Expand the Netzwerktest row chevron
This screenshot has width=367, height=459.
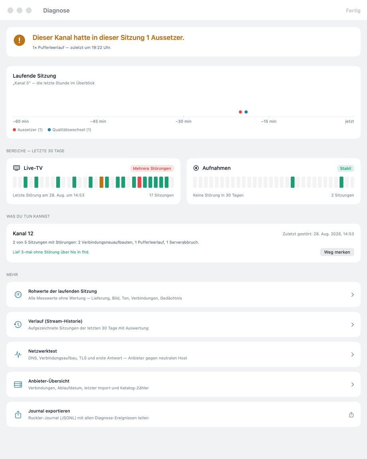click(x=352, y=354)
